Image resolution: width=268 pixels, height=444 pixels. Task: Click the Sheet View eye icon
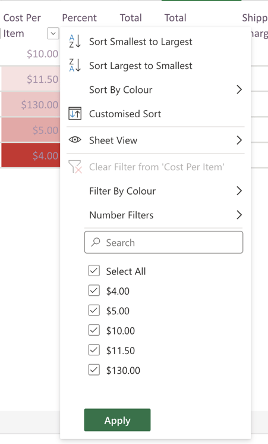pyautogui.click(x=75, y=140)
